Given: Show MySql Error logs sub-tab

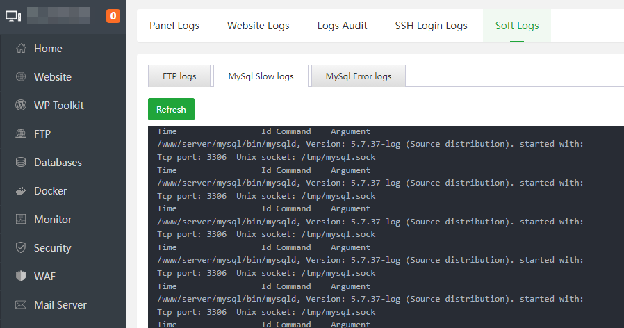Looking at the screenshot, I should click(x=359, y=76).
